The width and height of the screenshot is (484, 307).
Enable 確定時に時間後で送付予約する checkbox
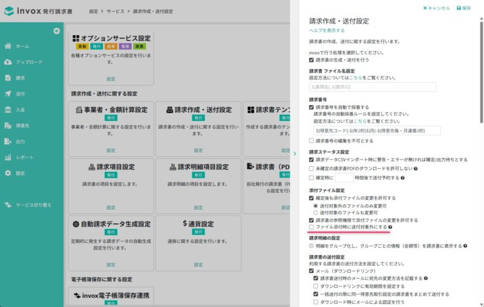point(311,178)
